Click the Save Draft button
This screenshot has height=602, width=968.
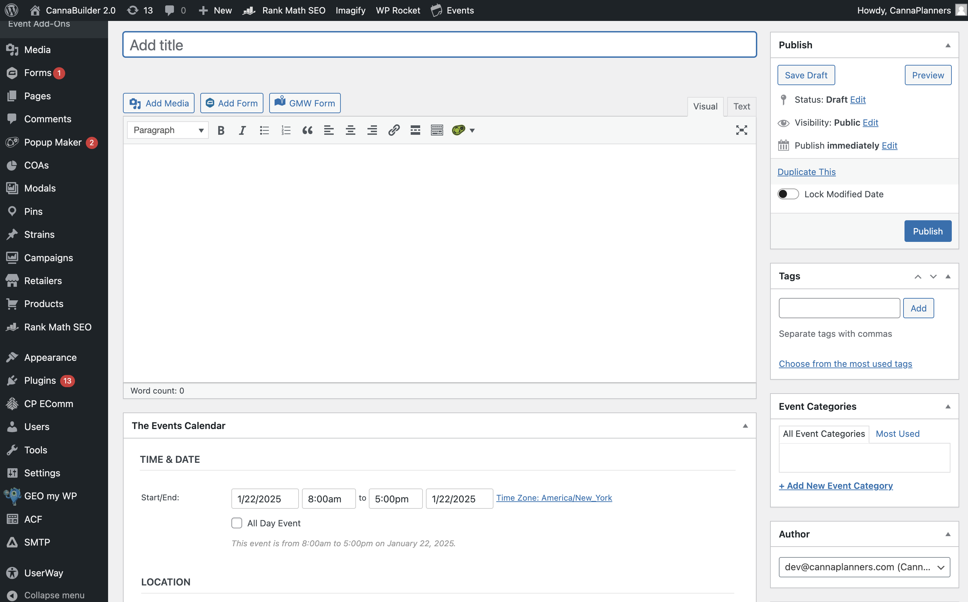coord(806,75)
